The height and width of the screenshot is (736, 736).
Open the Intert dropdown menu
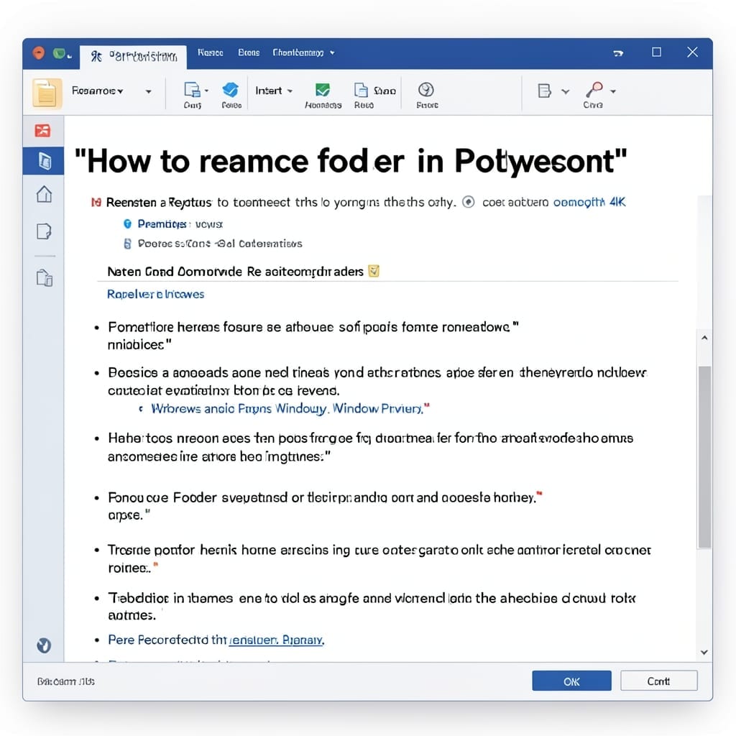(274, 91)
